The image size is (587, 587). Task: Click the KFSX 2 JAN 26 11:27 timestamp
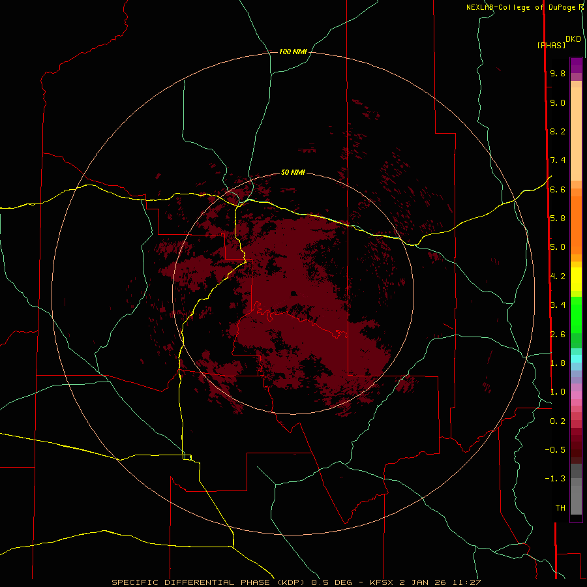(425, 582)
